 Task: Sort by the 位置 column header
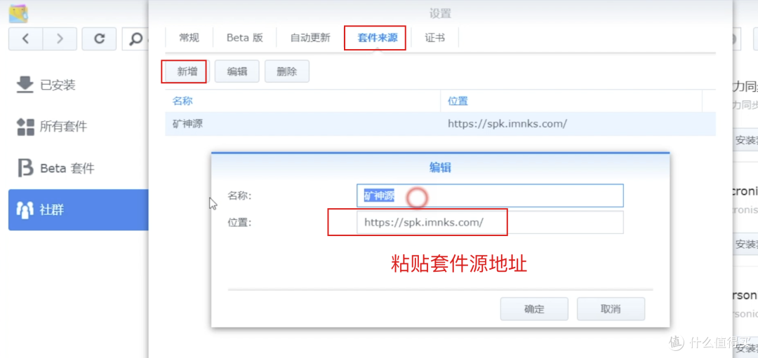(x=571, y=102)
